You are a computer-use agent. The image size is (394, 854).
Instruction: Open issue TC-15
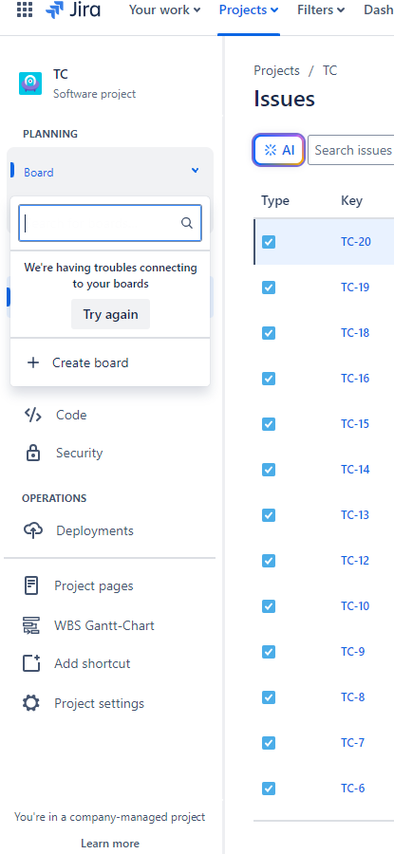coord(355,424)
